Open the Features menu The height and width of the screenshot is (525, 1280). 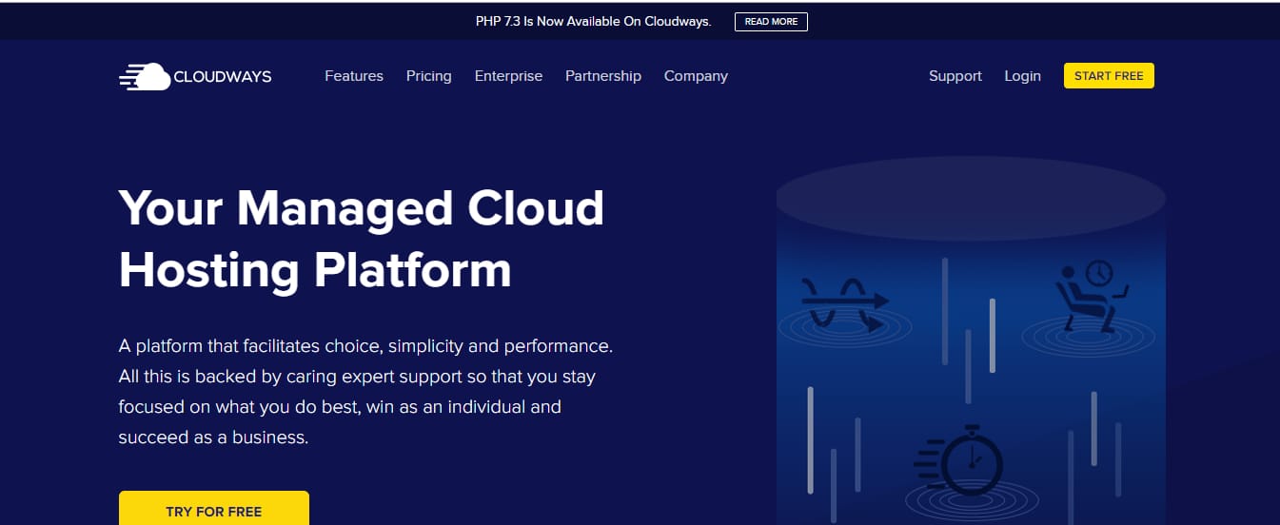pos(354,76)
